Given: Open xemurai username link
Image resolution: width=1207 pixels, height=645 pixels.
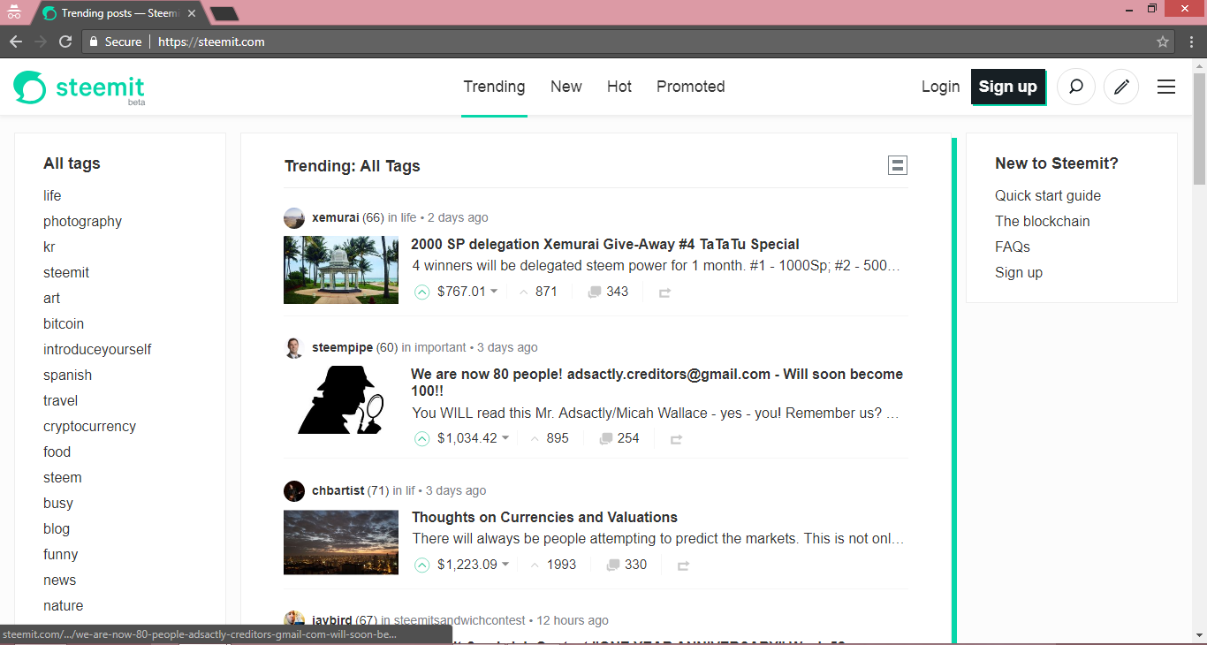Looking at the screenshot, I should click(336, 217).
